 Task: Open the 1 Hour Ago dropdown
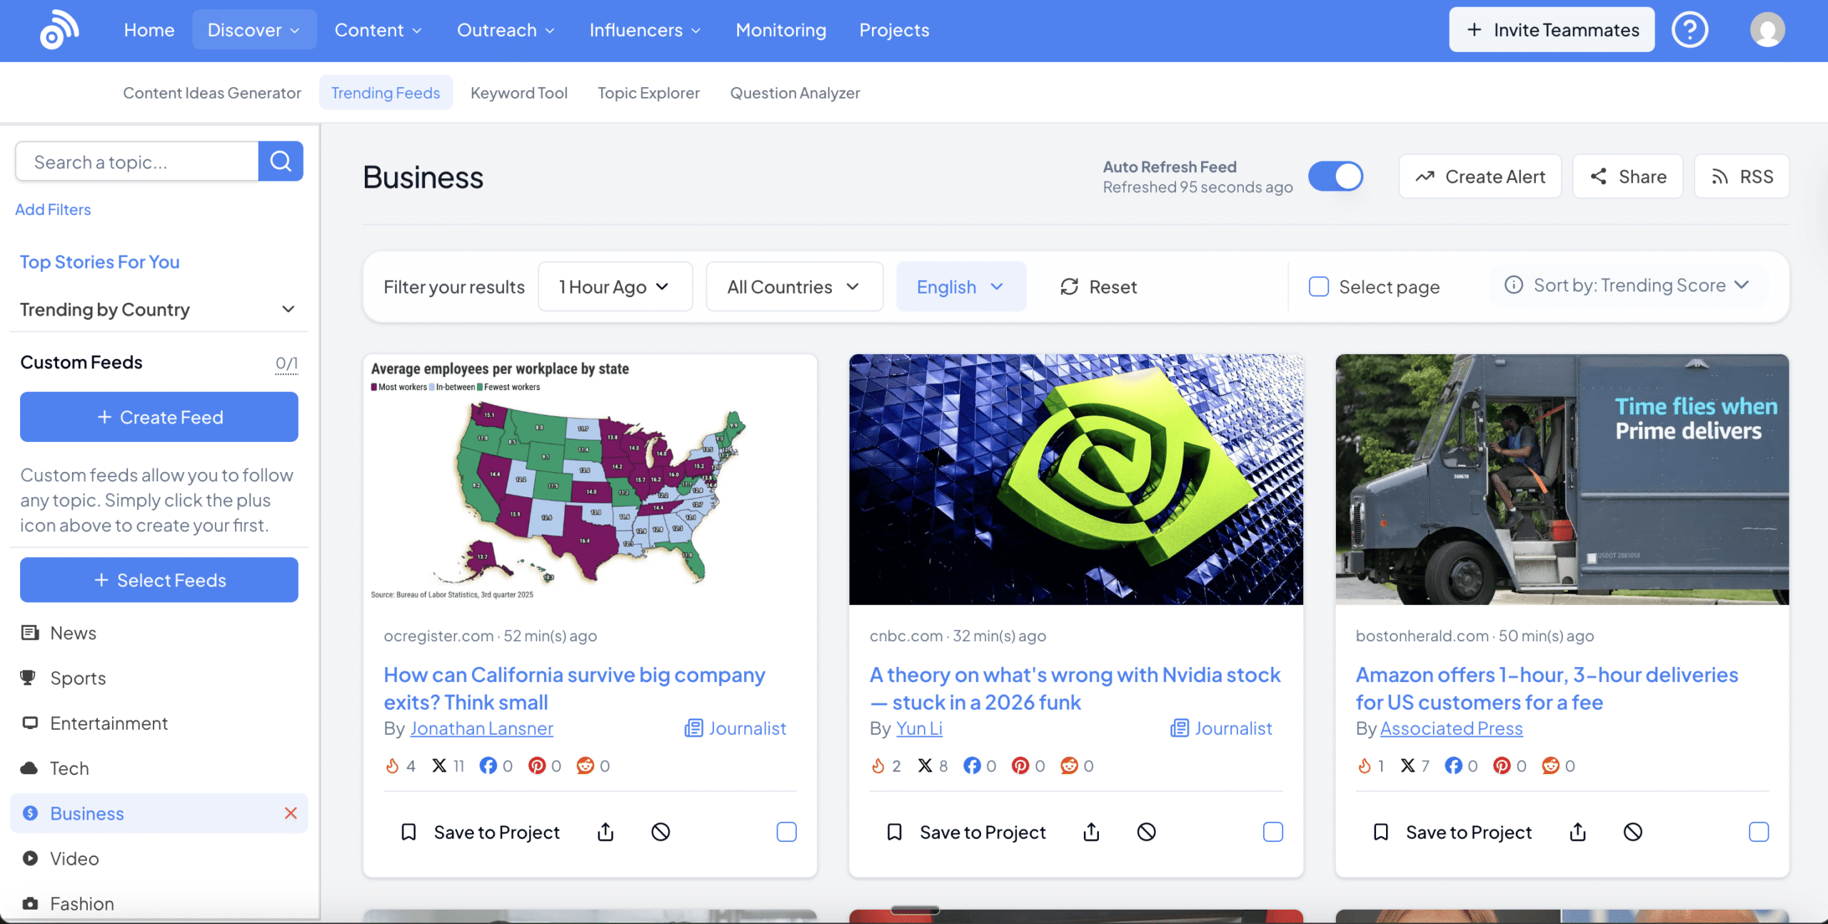[x=615, y=286]
